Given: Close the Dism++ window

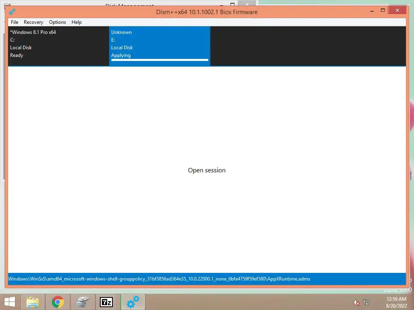Looking at the screenshot, I should (397, 10).
